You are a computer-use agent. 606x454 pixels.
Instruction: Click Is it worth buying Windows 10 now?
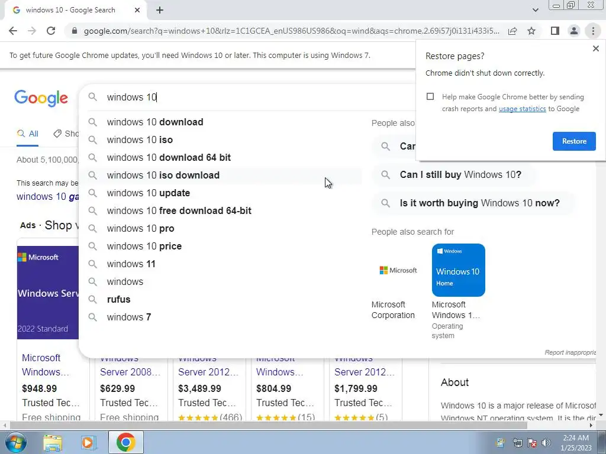coord(473,203)
